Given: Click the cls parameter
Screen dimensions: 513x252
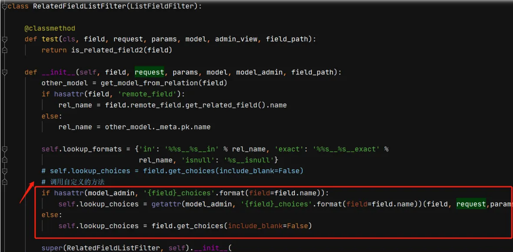Looking at the screenshot, I should tap(69, 39).
